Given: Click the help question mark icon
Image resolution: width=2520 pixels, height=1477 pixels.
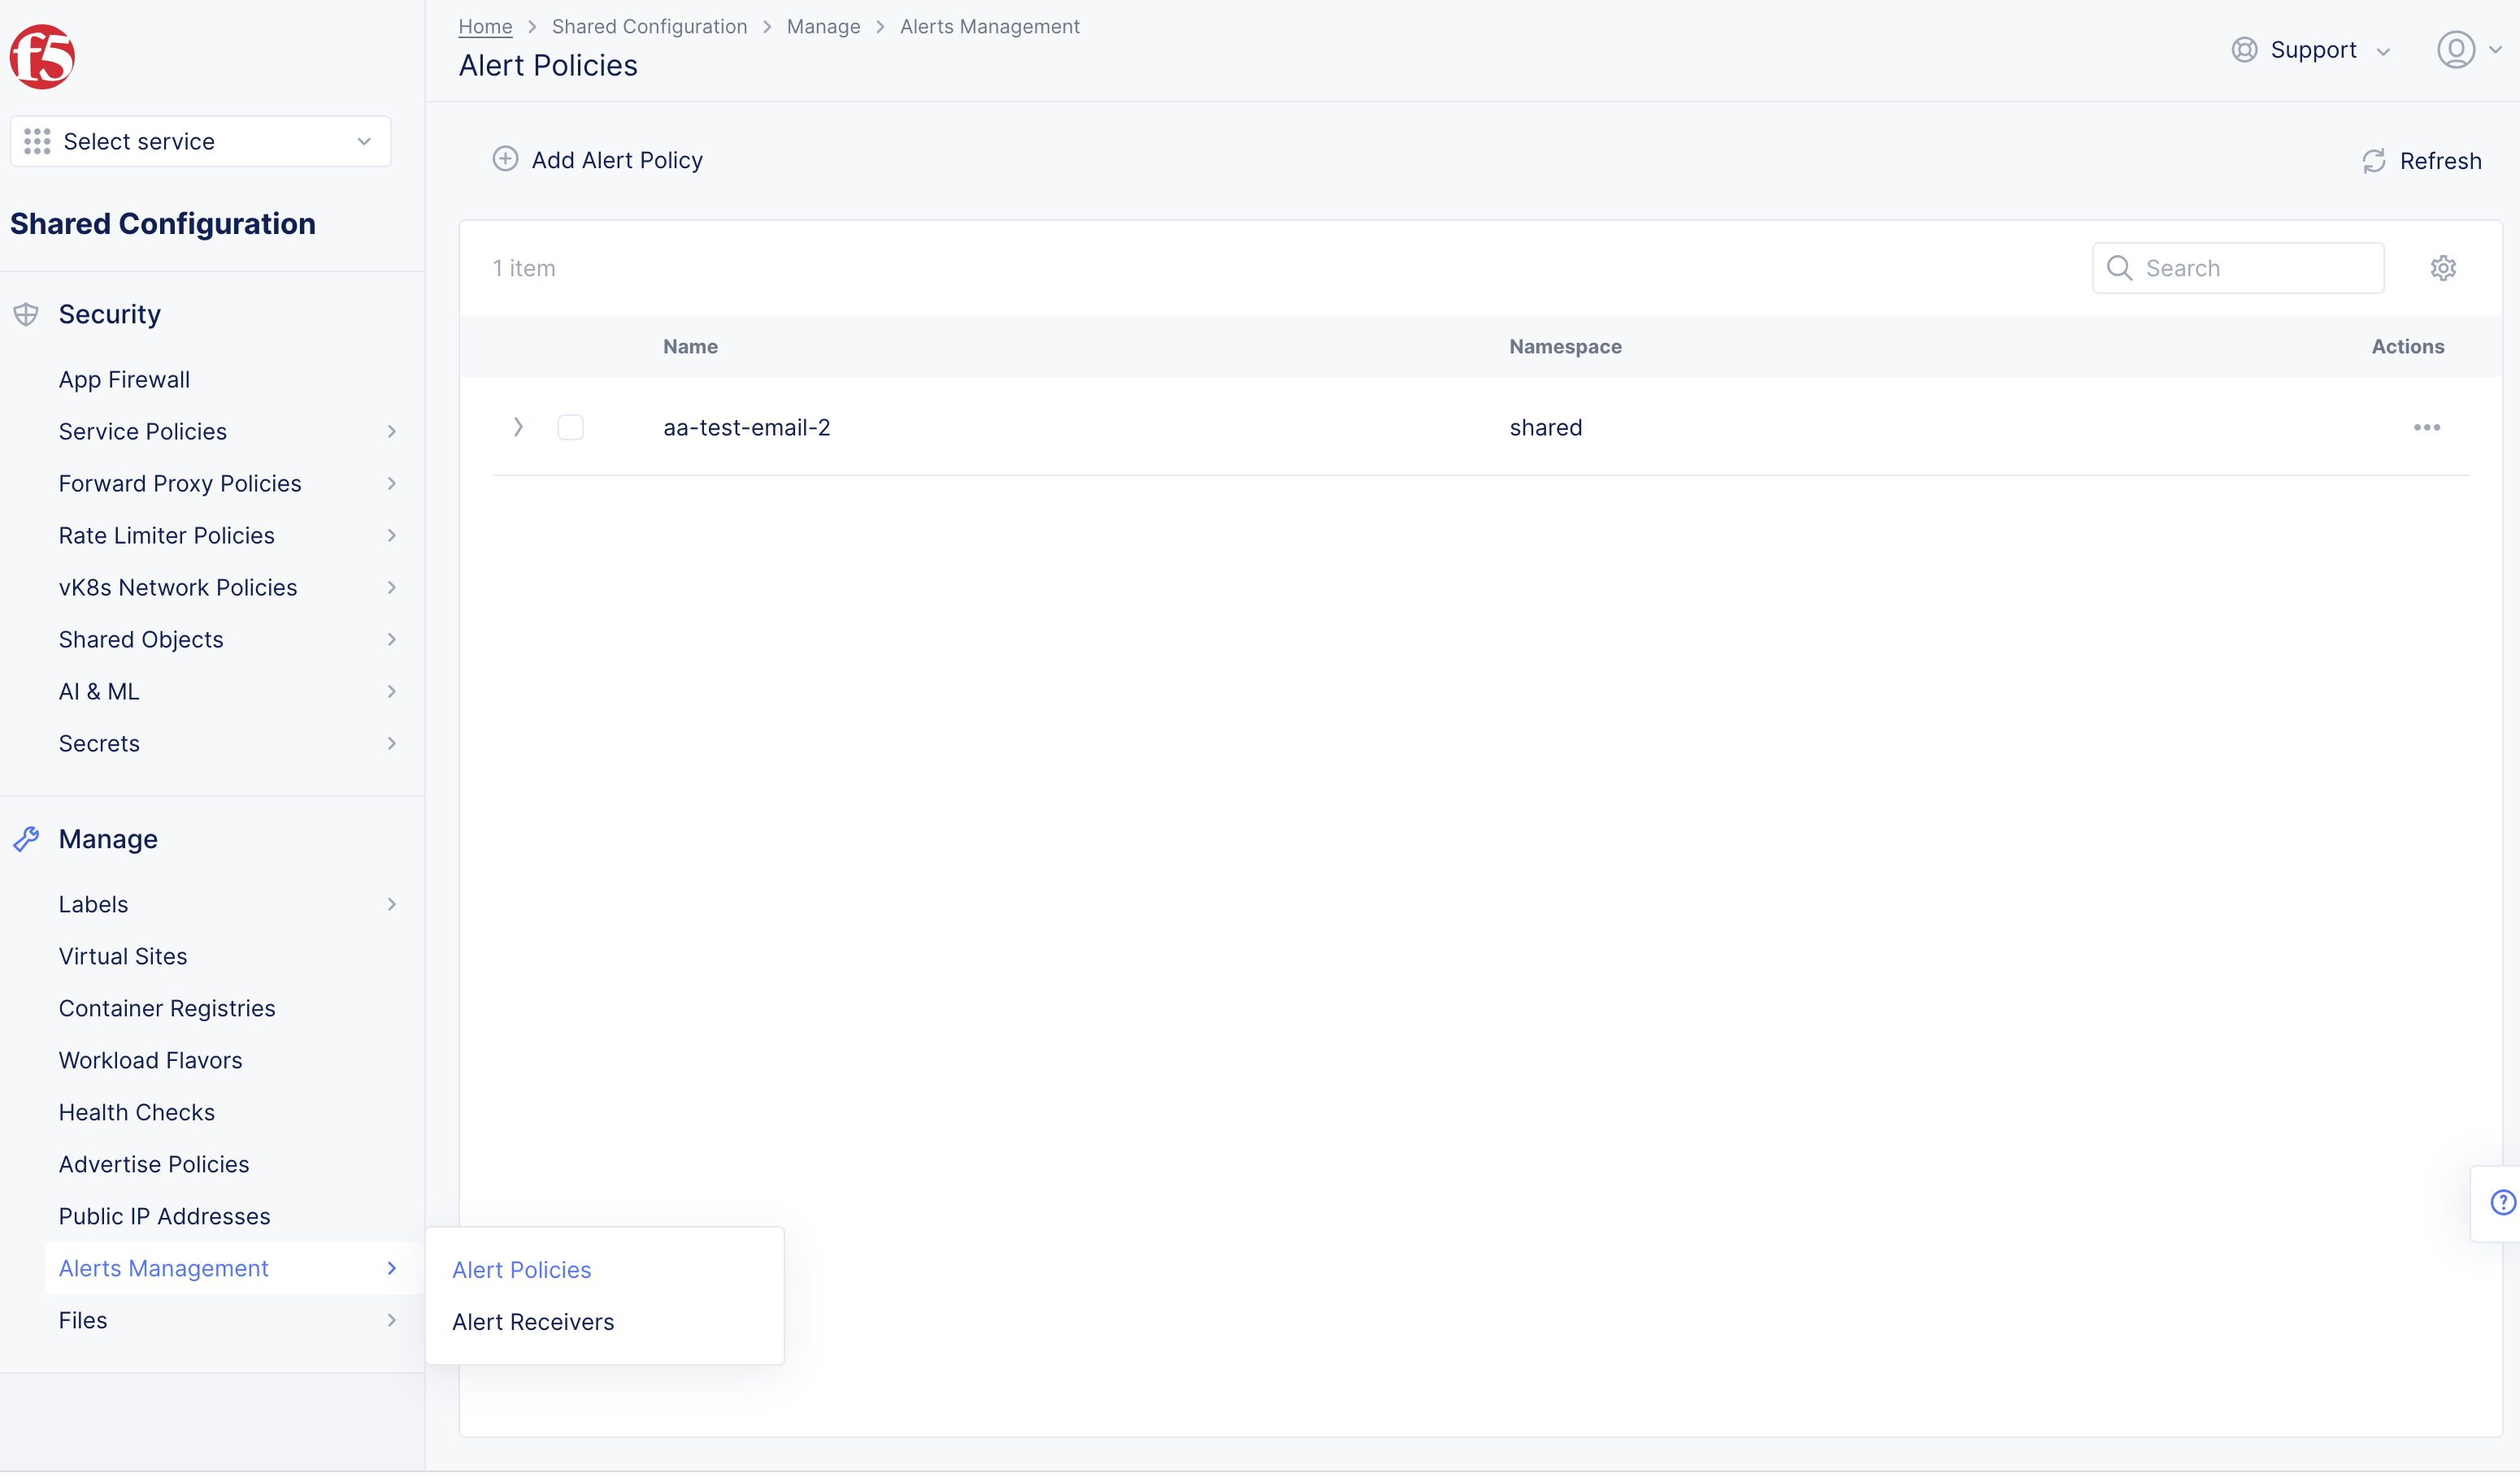Looking at the screenshot, I should tap(2502, 1202).
